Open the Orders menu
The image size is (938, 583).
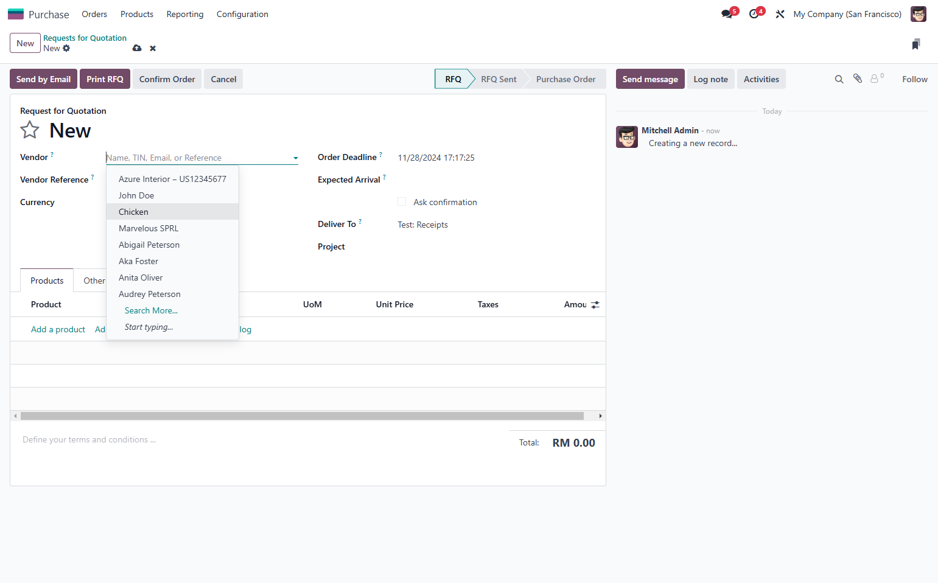click(94, 14)
